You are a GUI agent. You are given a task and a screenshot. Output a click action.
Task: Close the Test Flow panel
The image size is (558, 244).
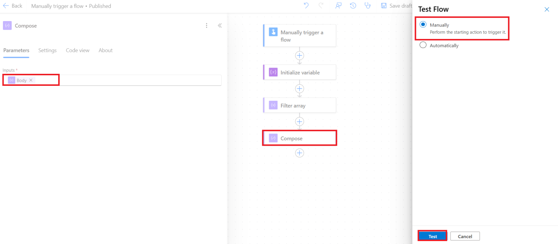click(x=547, y=9)
